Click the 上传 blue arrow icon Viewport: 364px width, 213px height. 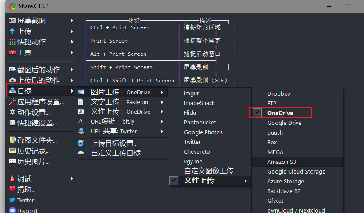tap(12, 31)
